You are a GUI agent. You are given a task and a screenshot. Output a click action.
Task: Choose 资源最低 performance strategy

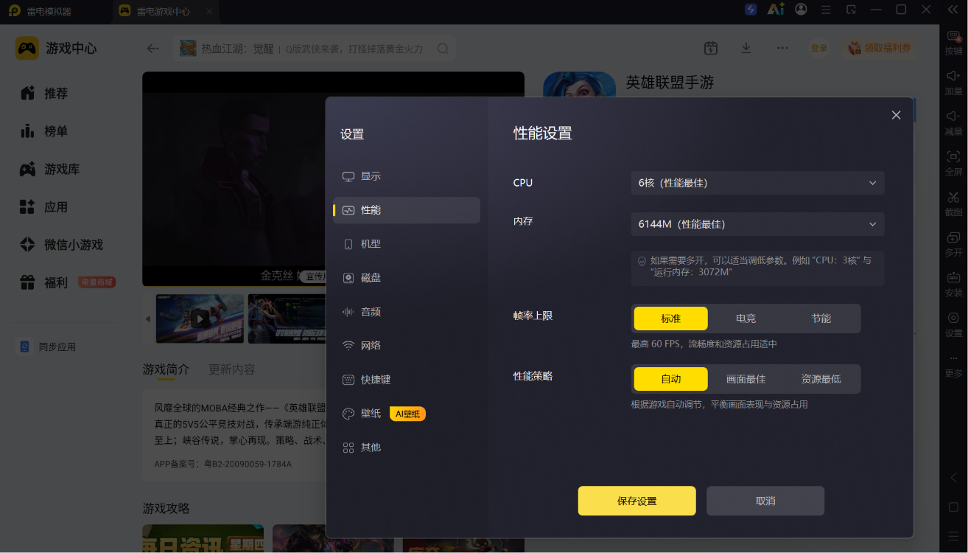pyautogui.click(x=821, y=379)
